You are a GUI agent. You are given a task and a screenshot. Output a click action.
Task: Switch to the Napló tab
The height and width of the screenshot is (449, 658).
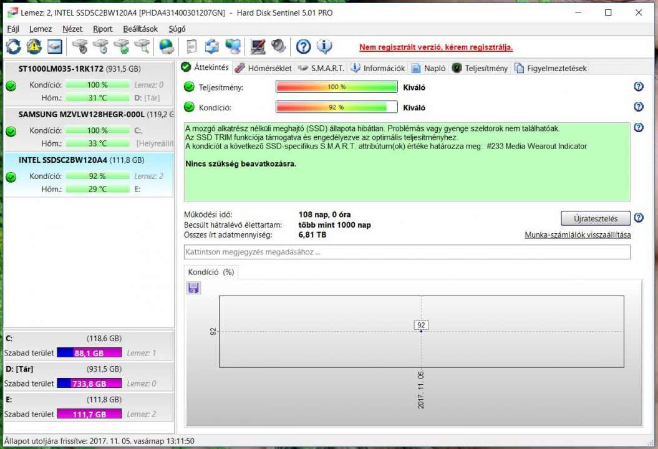pyautogui.click(x=428, y=68)
